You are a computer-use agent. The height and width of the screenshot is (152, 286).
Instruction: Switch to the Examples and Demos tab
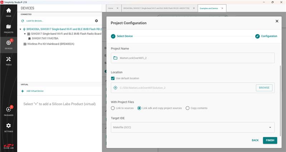(209, 8)
